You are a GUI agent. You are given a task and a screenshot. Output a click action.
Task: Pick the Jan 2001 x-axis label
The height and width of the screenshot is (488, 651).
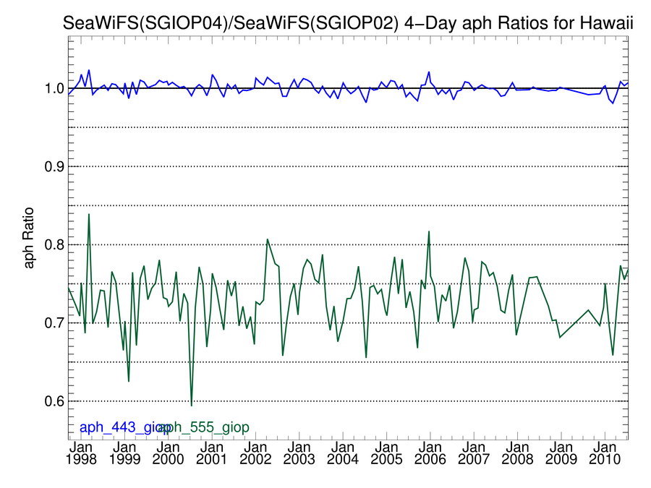pyautogui.click(x=212, y=453)
